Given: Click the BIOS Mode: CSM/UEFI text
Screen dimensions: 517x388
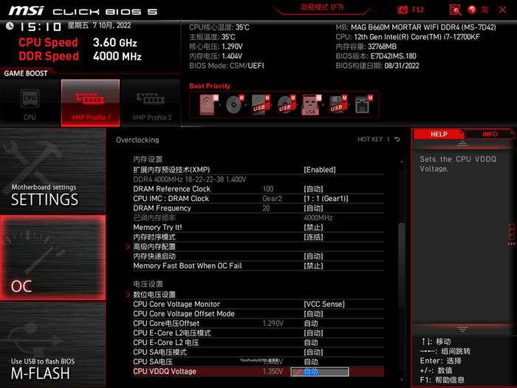Looking at the screenshot, I should (x=227, y=66).
